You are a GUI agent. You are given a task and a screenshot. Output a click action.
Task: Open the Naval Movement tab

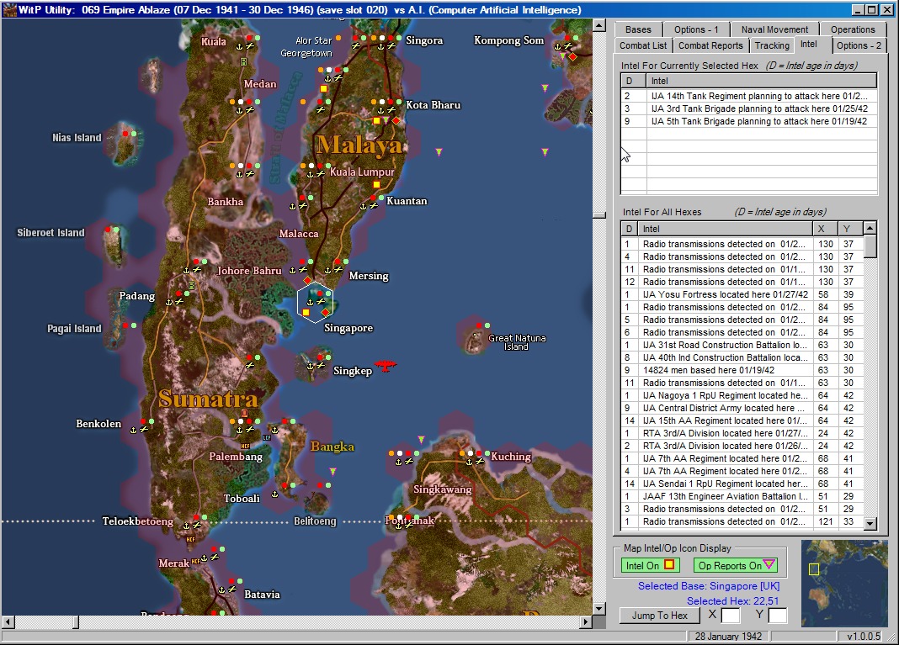pyautogui.click(x=774, y=29)
